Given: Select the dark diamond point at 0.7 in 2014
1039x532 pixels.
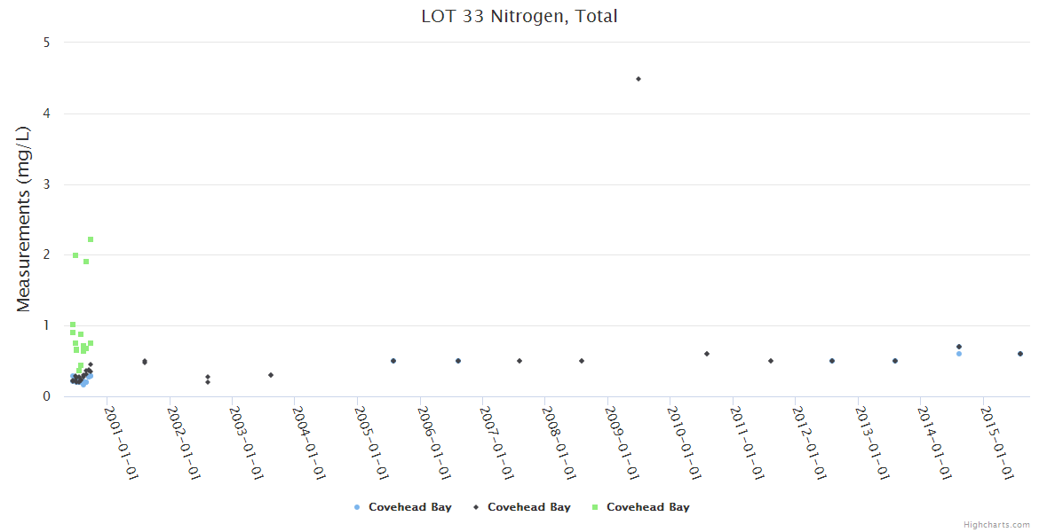Looking at the screenshot, I should 959,347.
